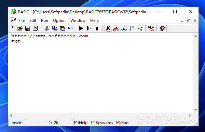This screenshot has width=205, height=132.
Task: Close the main BASIC window
Action: [191, 12]
